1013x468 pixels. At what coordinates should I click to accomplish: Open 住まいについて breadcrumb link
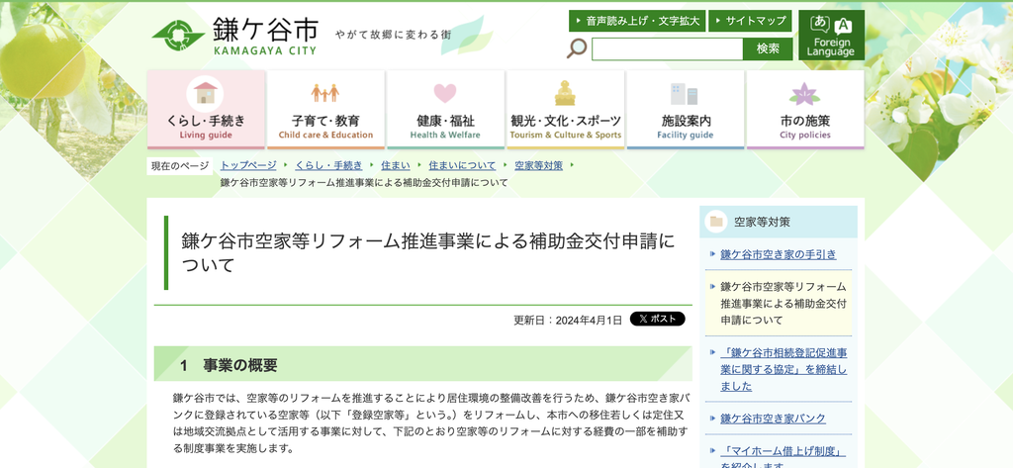pyautogui.click(x=463, y=165)
